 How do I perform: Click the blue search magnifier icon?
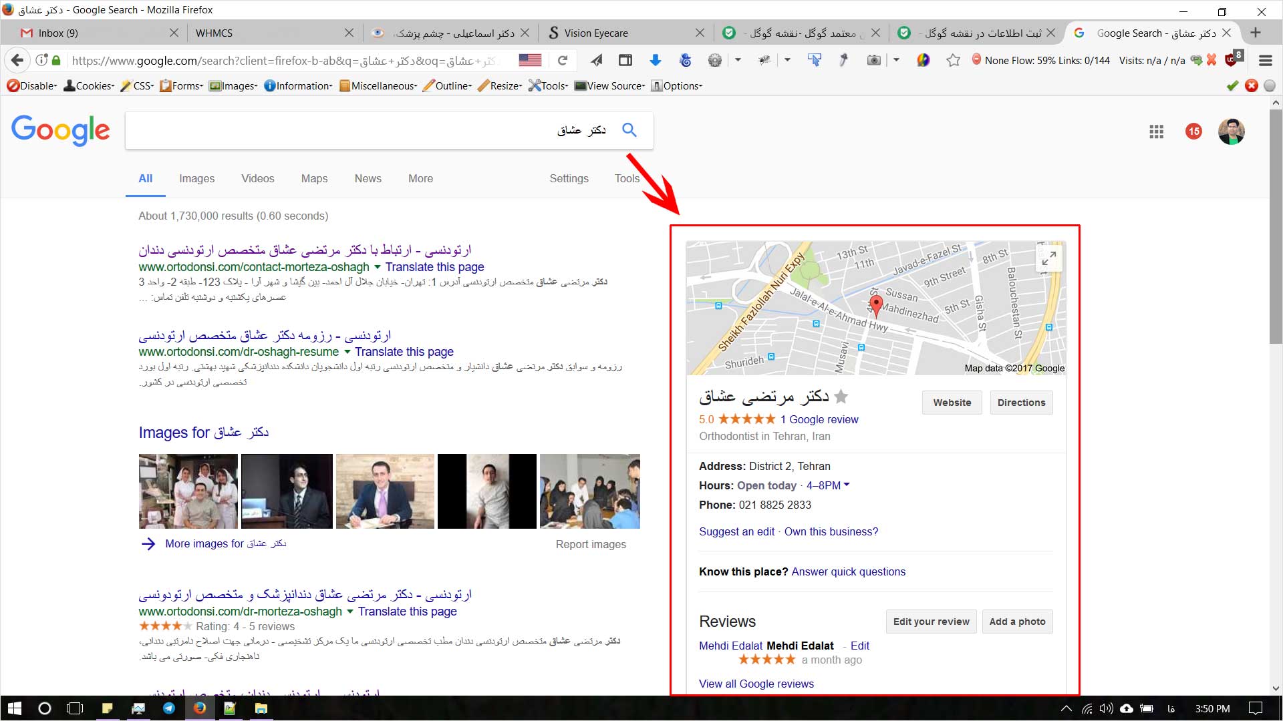629,130
